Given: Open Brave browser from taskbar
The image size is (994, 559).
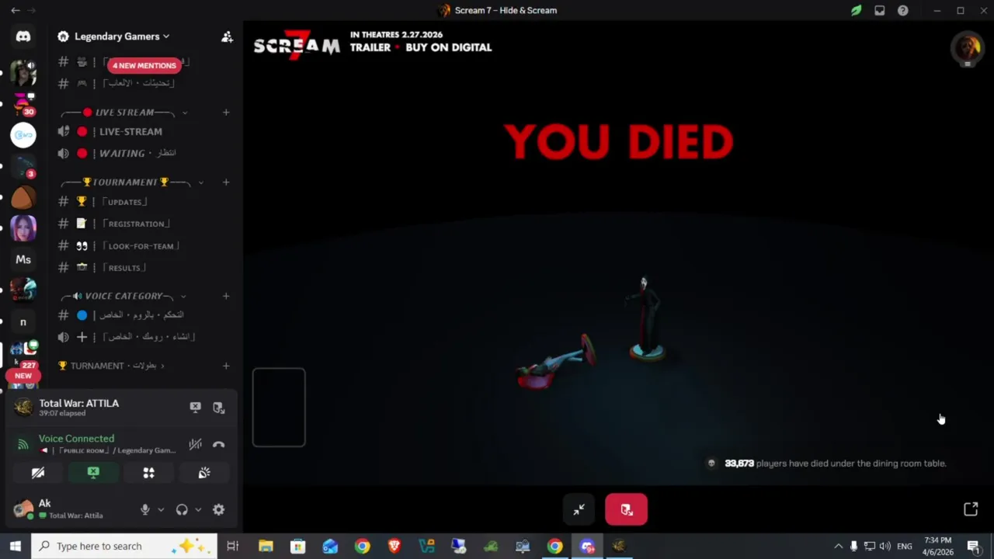Looking at the screenshot, I should click(394, 546).
